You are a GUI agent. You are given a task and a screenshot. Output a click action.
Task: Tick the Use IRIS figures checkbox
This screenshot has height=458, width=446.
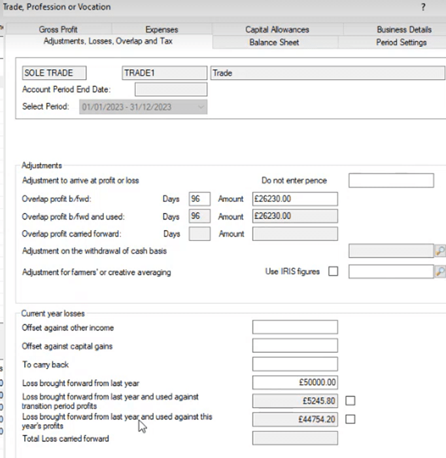[x=333, y=271]
